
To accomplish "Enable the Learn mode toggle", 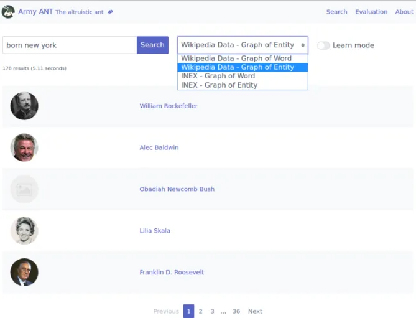I will click(x=323, y=45).
